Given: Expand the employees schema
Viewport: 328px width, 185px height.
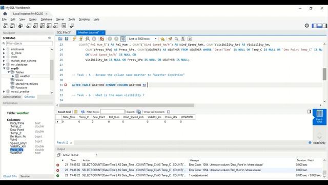Looking at the screenshot, I should pos(4,49).
